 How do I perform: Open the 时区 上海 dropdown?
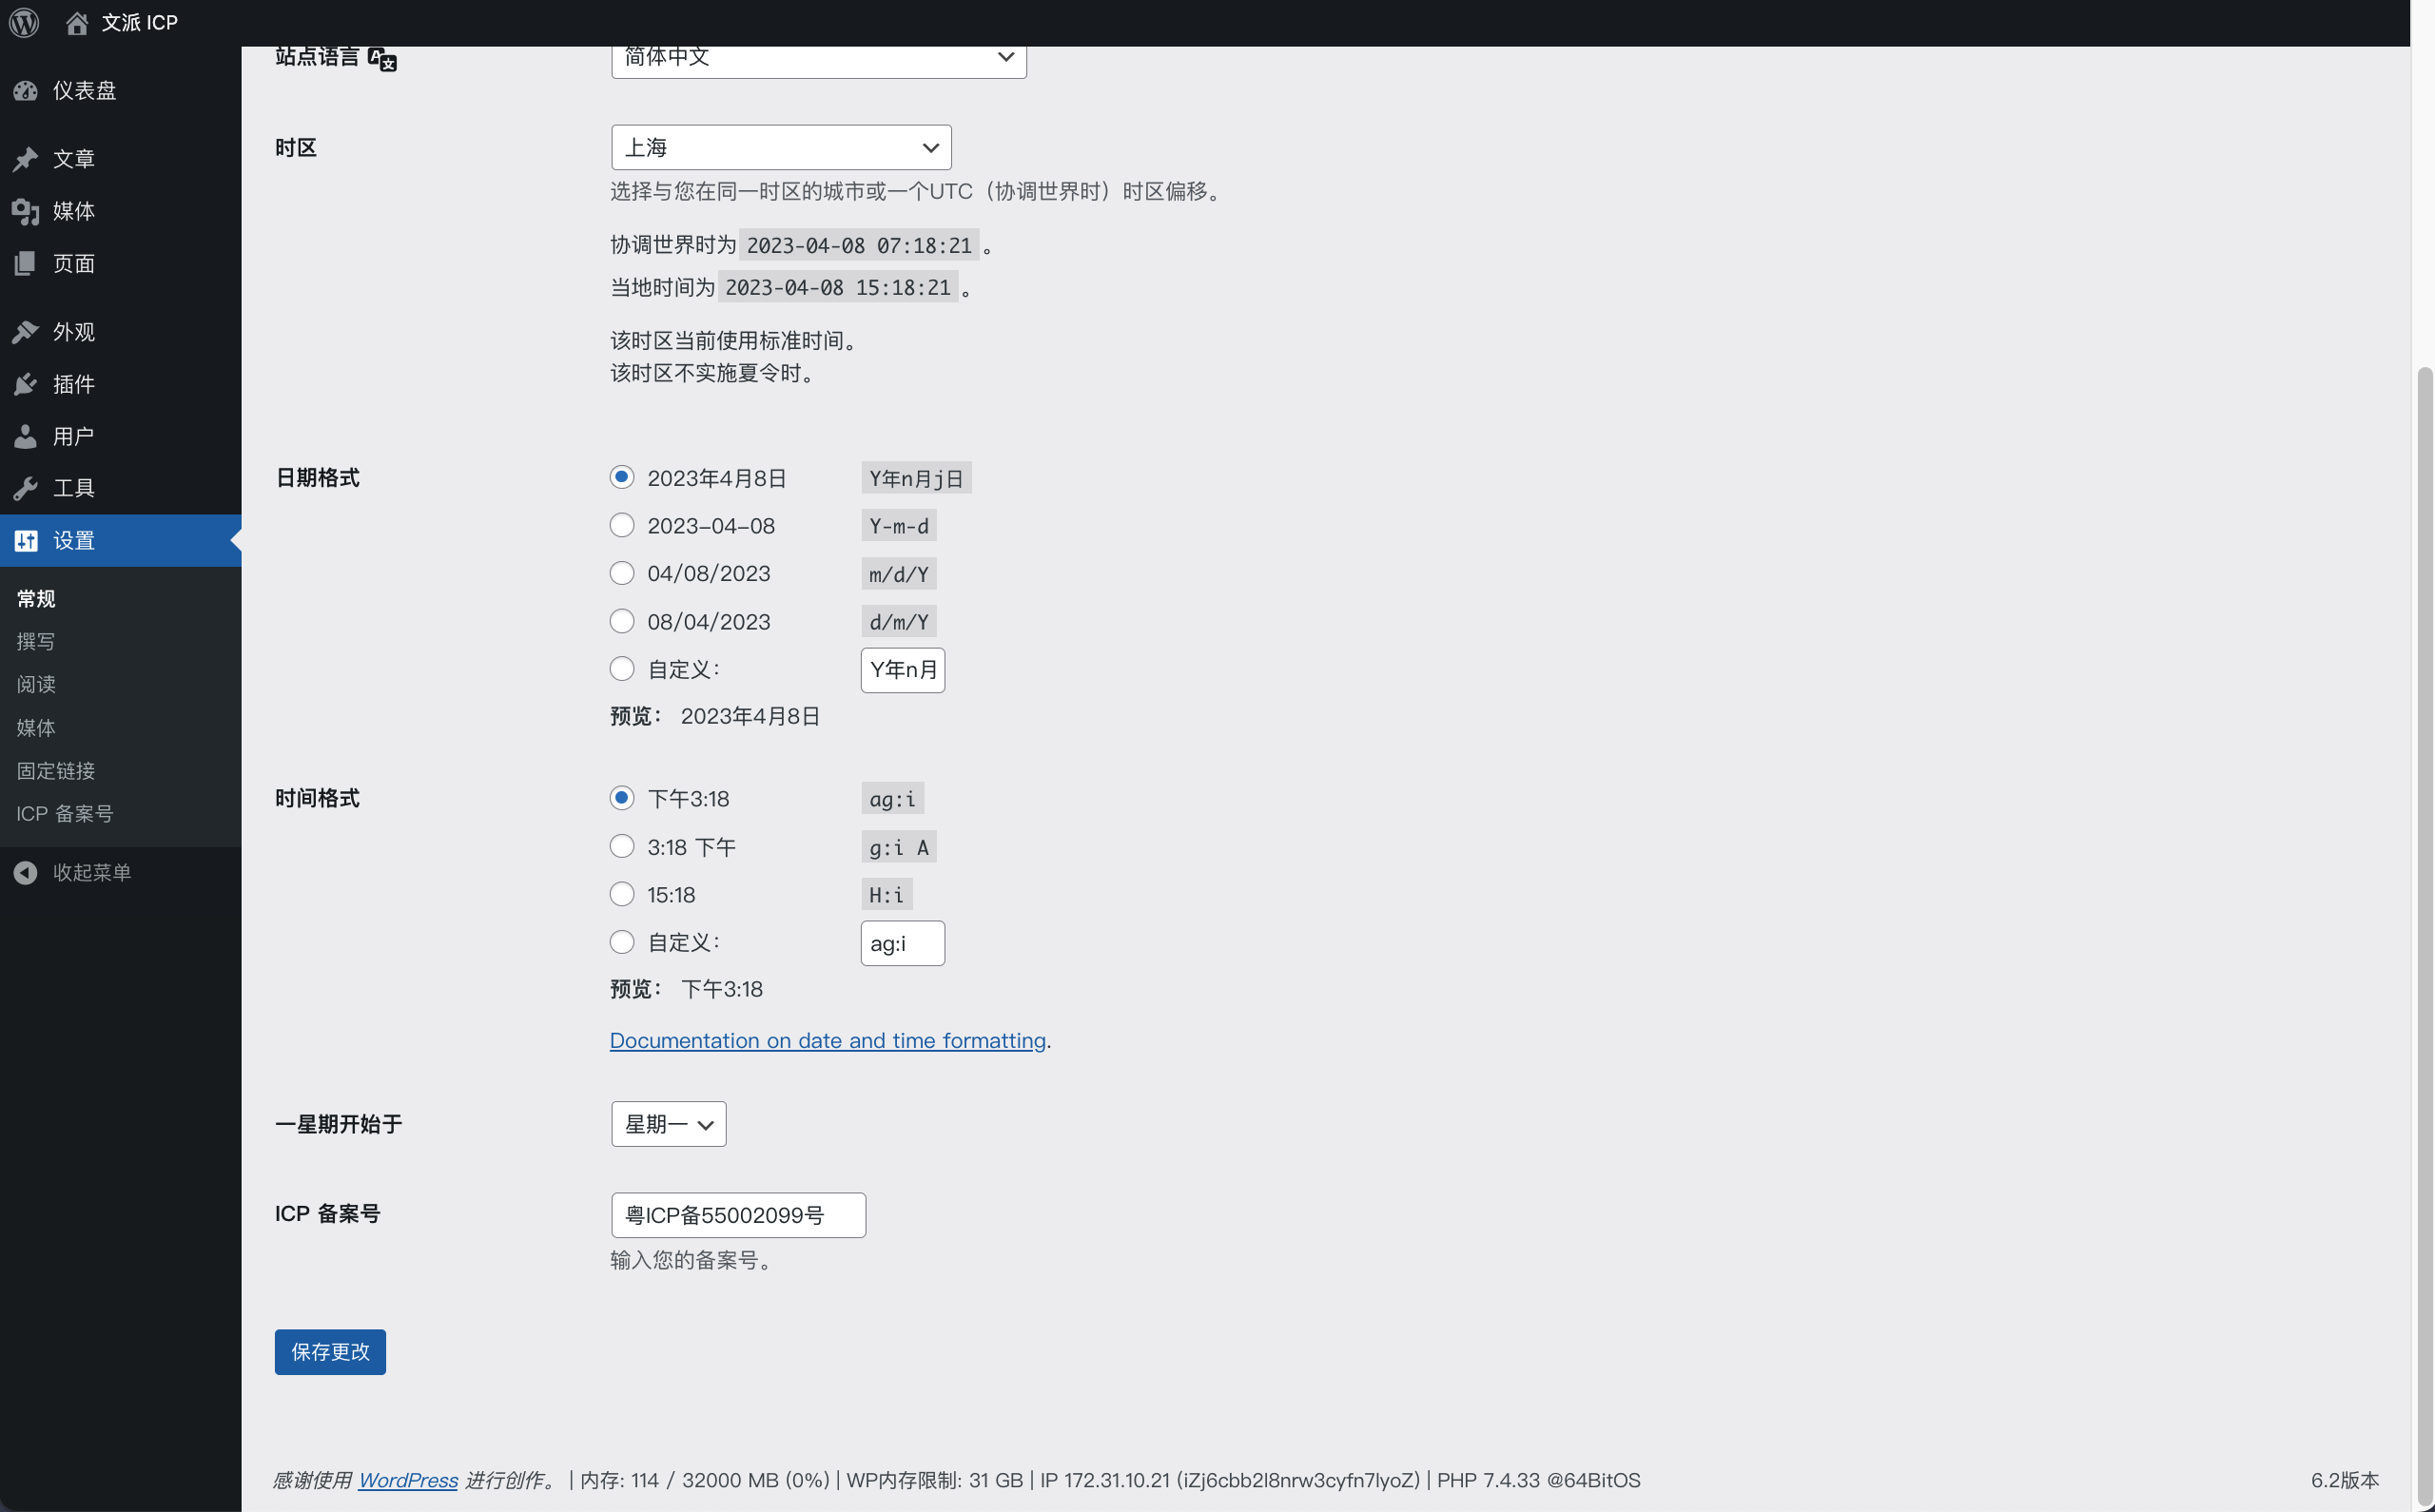tap(781, 147)
